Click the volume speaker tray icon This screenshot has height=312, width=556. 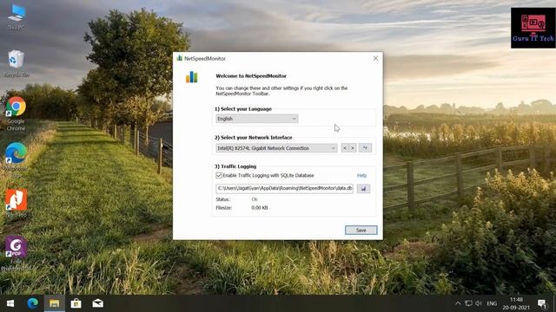(479, 303)
